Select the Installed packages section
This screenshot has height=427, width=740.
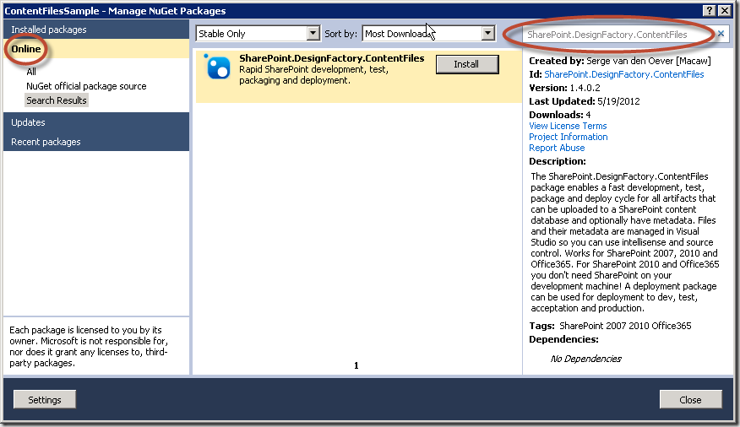(x=96, y=30)
